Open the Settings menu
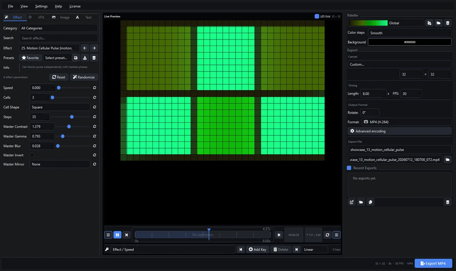The height and width of the screenshot is (271, 456). (x=41, y=6)
